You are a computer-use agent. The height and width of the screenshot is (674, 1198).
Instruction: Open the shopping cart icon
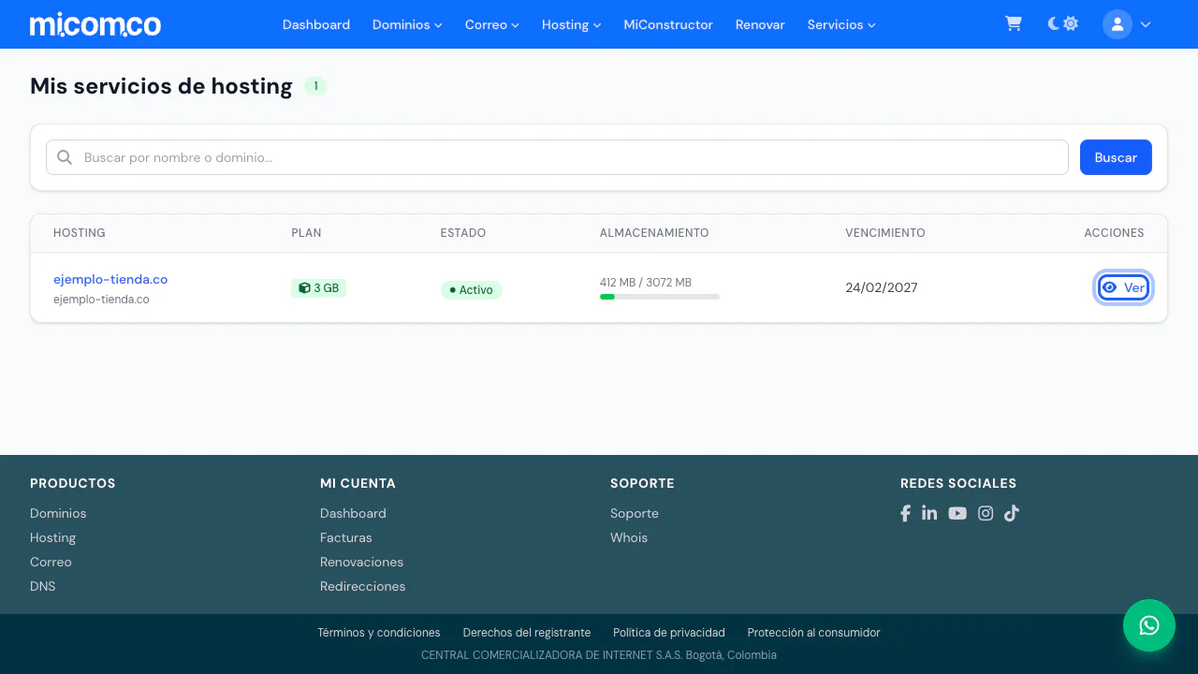pyautogui.click(x=1014, y=24)
